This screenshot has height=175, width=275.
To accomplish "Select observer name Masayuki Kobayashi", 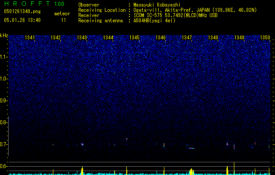I will point(157,5).
